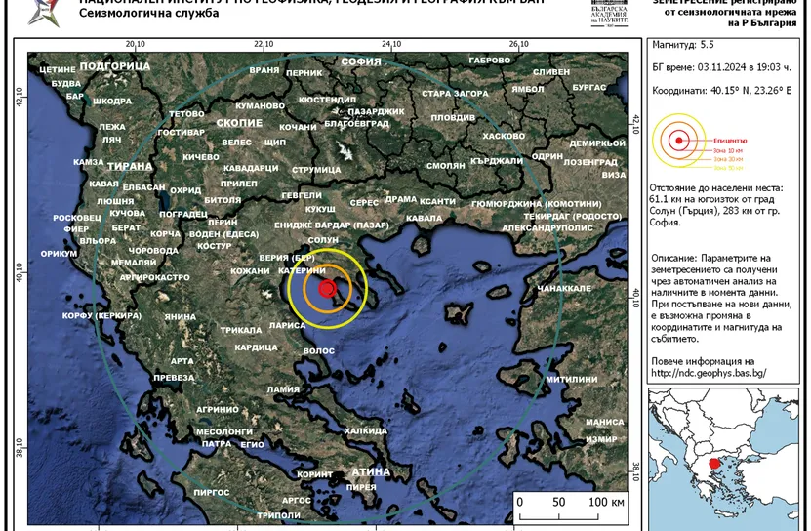Open the ndc.geophys.bas.bg link
Image resolution: width=811 pixels, height=531 pixels.
coord(708,373)
